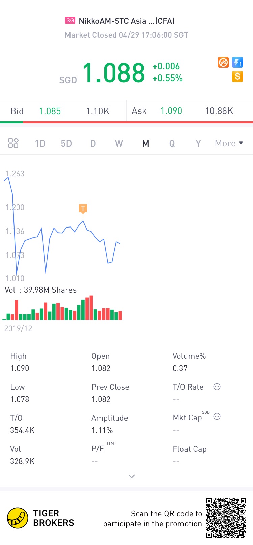The image size is (253, 545).
Task: Open T/O Rate info bubble icon
Action: [x=217, y=387]
